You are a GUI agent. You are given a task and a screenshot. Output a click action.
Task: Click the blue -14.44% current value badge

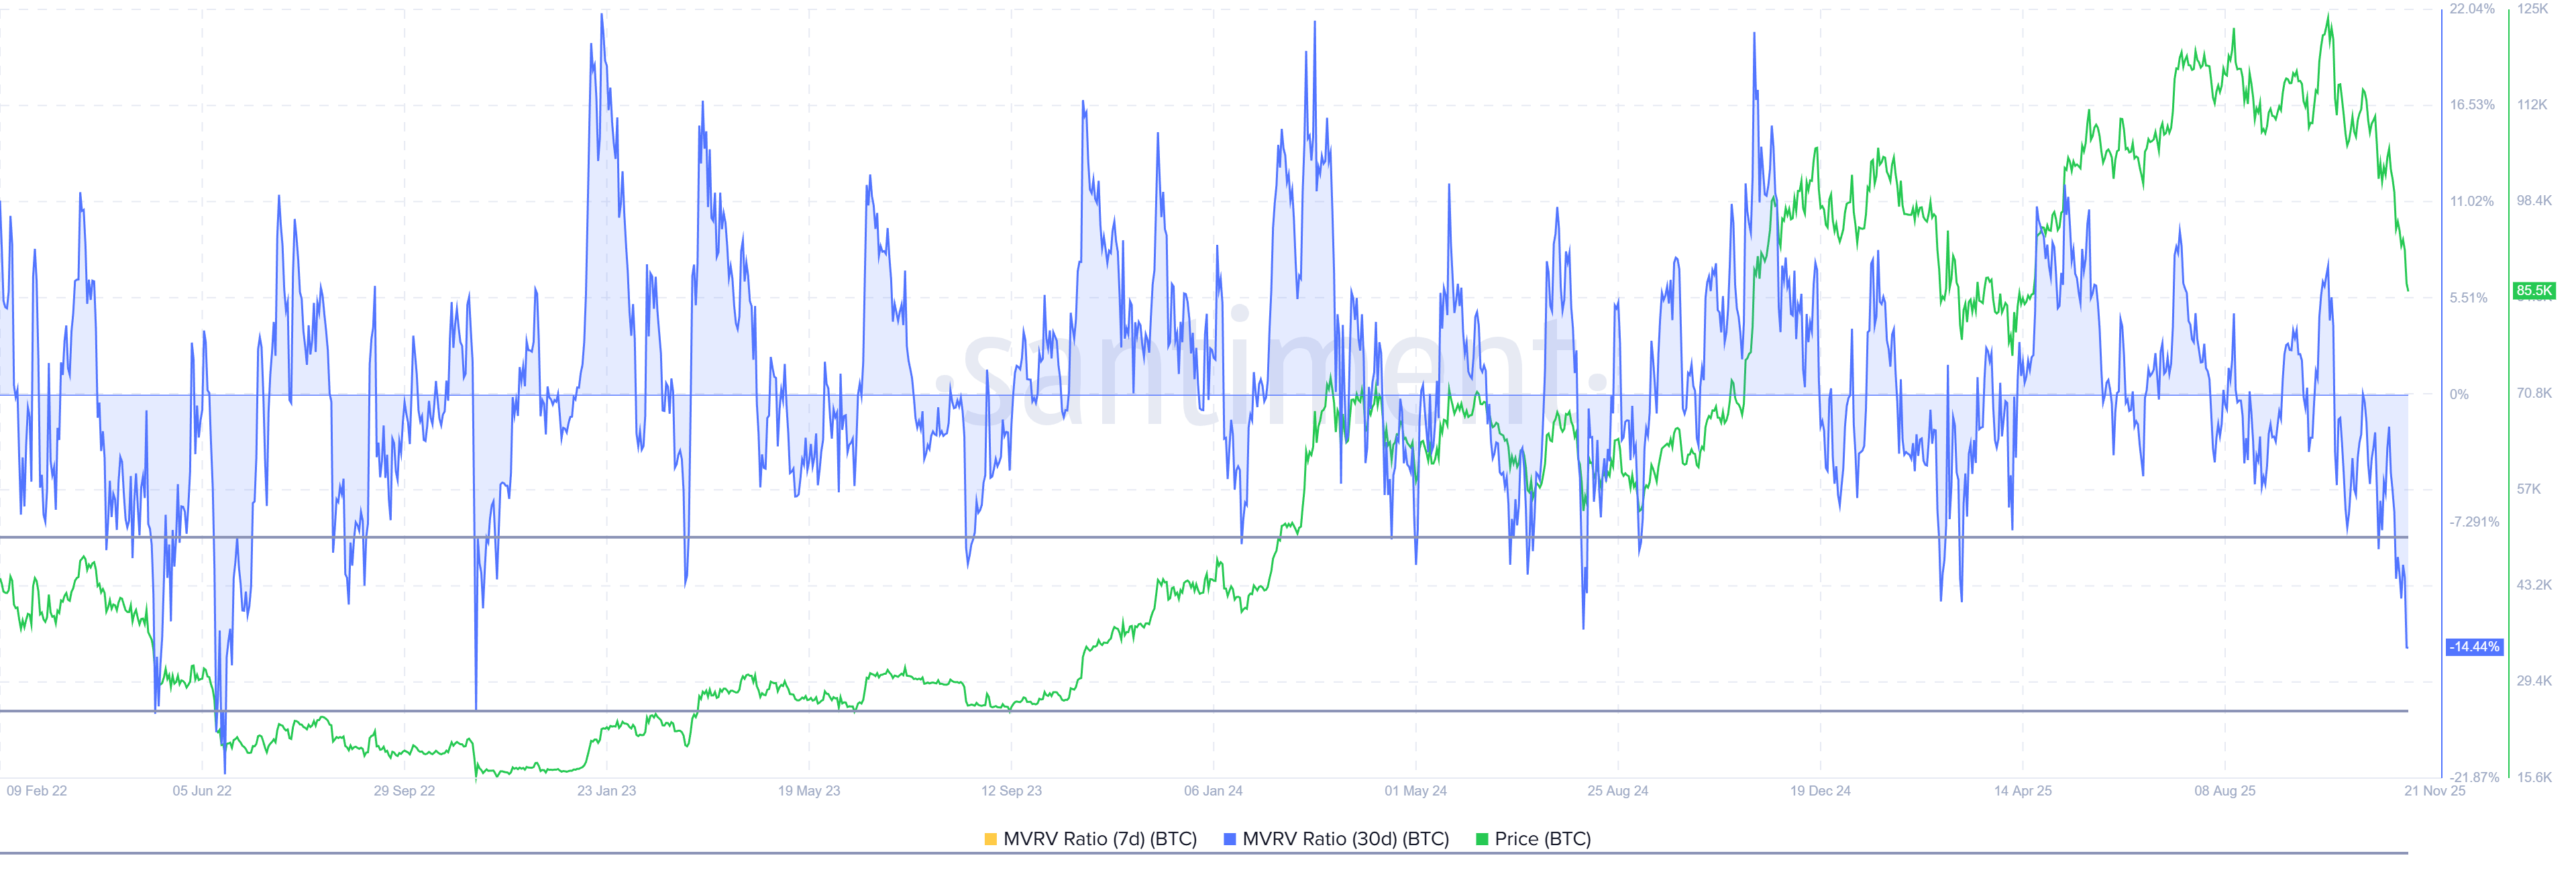point(2474,647)
